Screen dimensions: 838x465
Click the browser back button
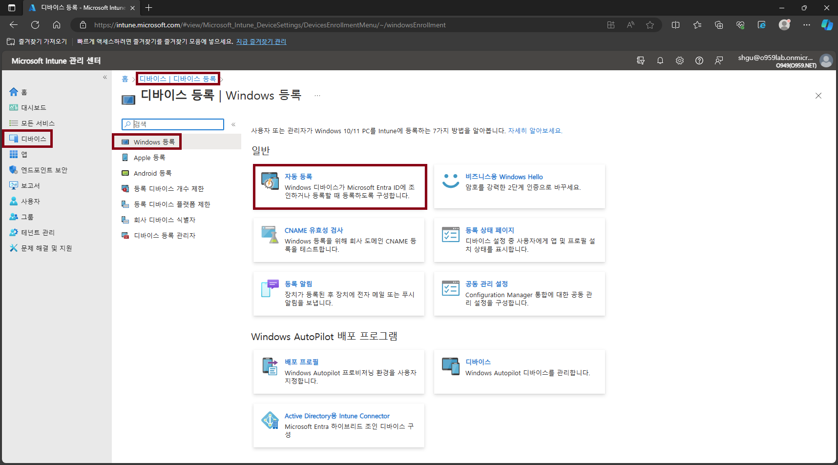14,25
